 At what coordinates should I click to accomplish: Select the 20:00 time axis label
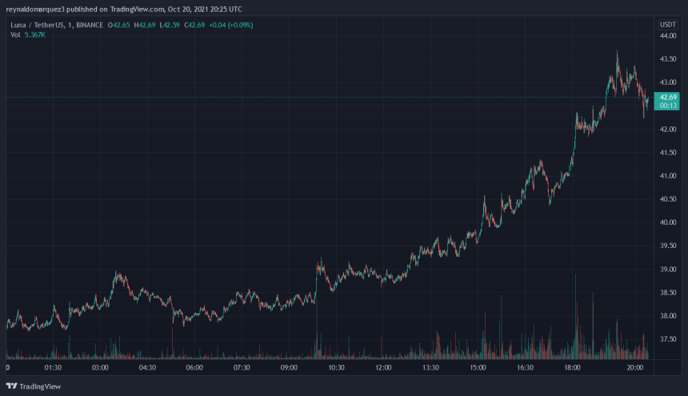[x=637, y=368]
